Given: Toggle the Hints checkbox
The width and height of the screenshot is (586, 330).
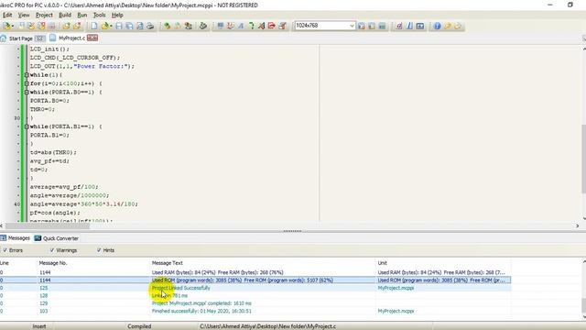Looking at the screenshot, I should (x=99, y=250).
